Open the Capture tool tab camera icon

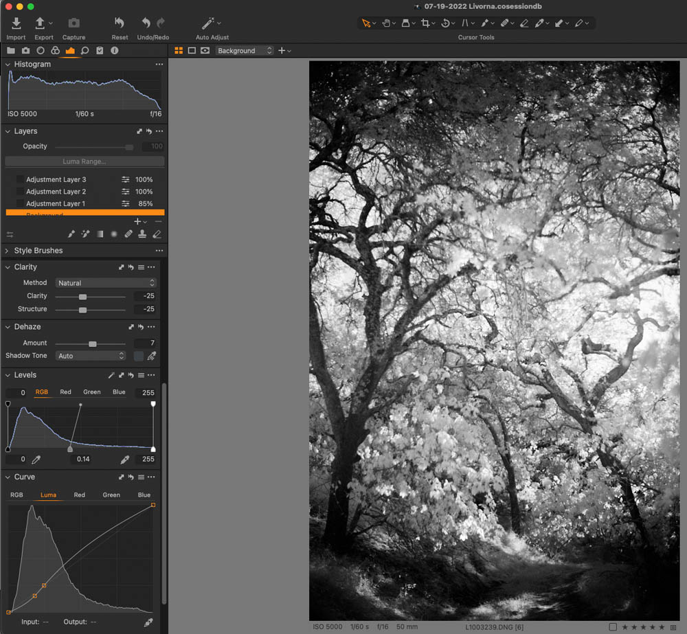[x=26, y=50]
